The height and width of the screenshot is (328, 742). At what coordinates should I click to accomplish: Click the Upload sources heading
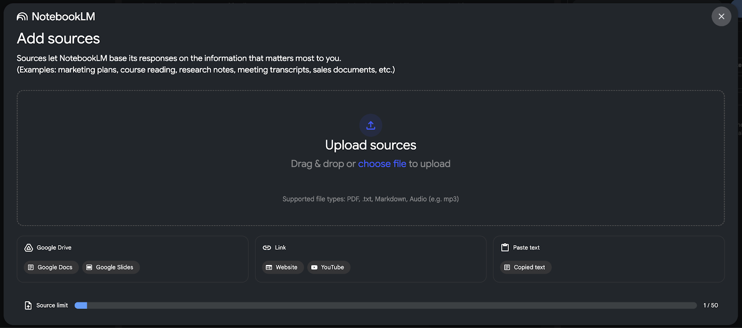371,145
